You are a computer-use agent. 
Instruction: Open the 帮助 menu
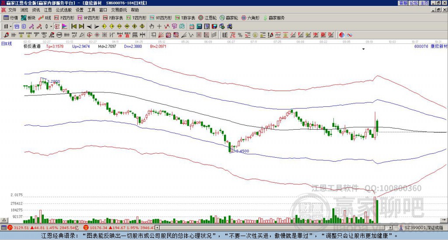135,10
